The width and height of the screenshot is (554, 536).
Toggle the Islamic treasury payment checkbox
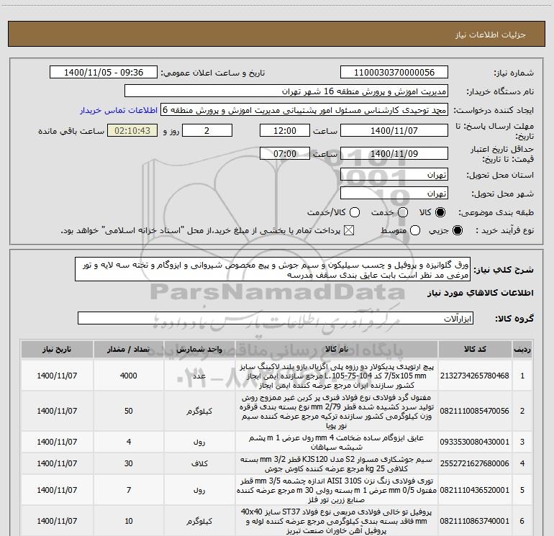(349, 230)
